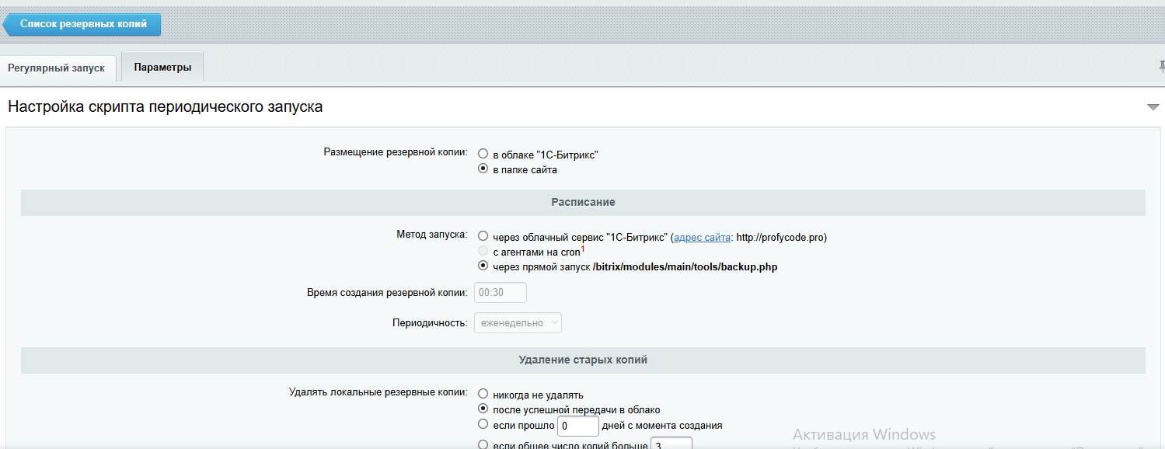Image resolution: width=1165 pixels, height=449 pixels.
Task: Select удаление по дням с момента создания
Action: (483, 426)
